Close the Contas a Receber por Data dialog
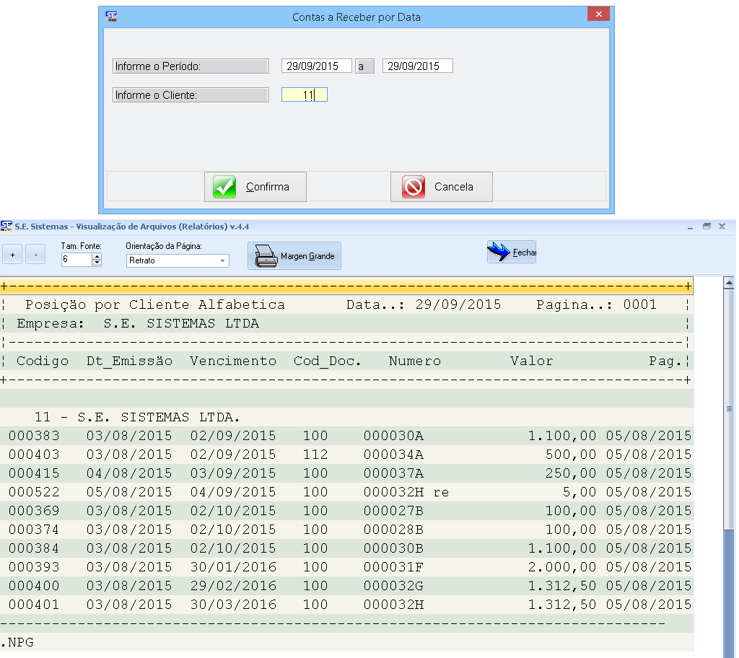This screenshot has width=739, height=658. pyautogui.click(x=598, y=16)
